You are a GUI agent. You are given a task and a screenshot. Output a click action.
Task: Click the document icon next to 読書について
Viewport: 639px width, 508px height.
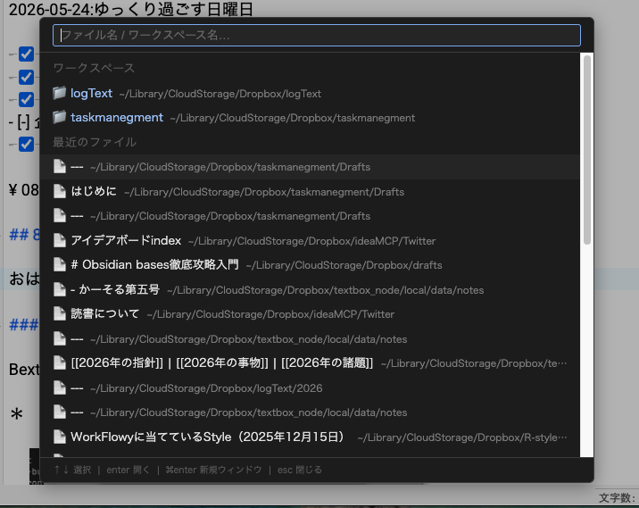point(60,313)
